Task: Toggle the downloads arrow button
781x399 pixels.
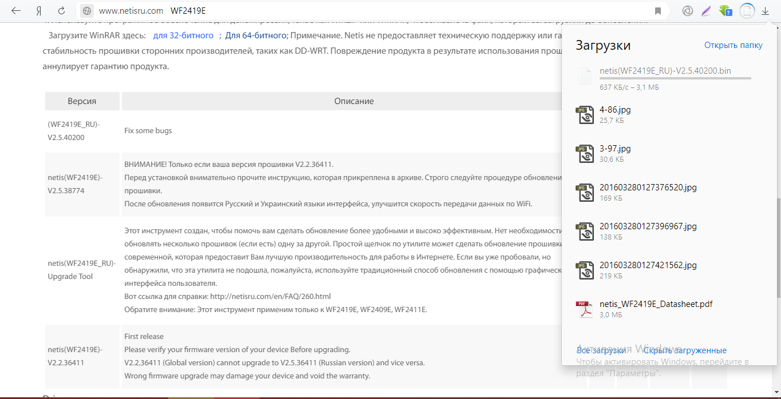Action: pos(766,11)
